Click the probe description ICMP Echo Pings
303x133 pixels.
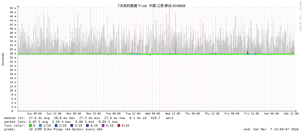(66, 129)
